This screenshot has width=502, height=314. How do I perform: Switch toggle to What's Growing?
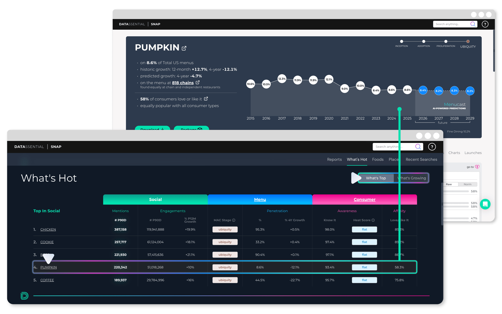tap(413, 178)
